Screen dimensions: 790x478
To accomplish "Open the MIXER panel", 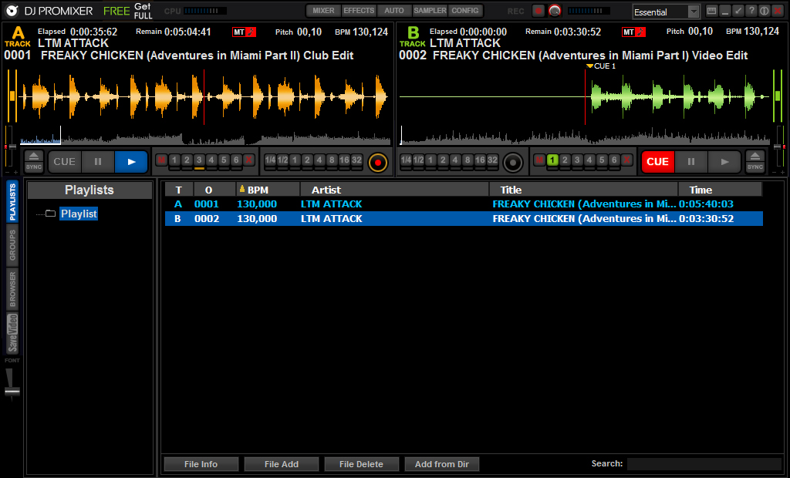I will 323,11.
